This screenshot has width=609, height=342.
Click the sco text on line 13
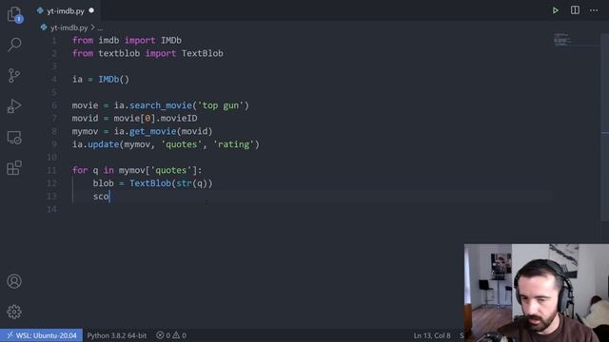point(101,197)
